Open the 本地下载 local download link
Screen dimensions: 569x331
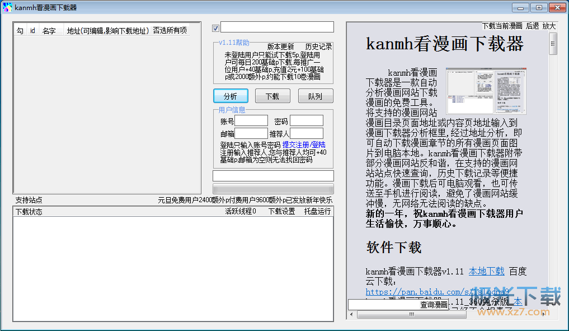pyautogui.click(x=487, y=271)
